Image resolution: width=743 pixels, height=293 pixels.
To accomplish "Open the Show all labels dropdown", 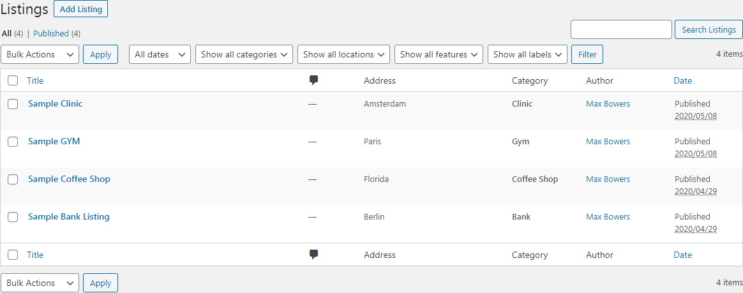I will click(528, 54).
